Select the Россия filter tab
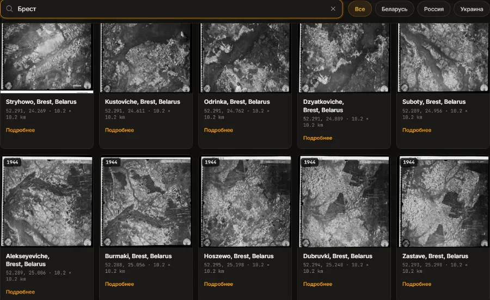 pyautogui.click(x=434, y=9)
